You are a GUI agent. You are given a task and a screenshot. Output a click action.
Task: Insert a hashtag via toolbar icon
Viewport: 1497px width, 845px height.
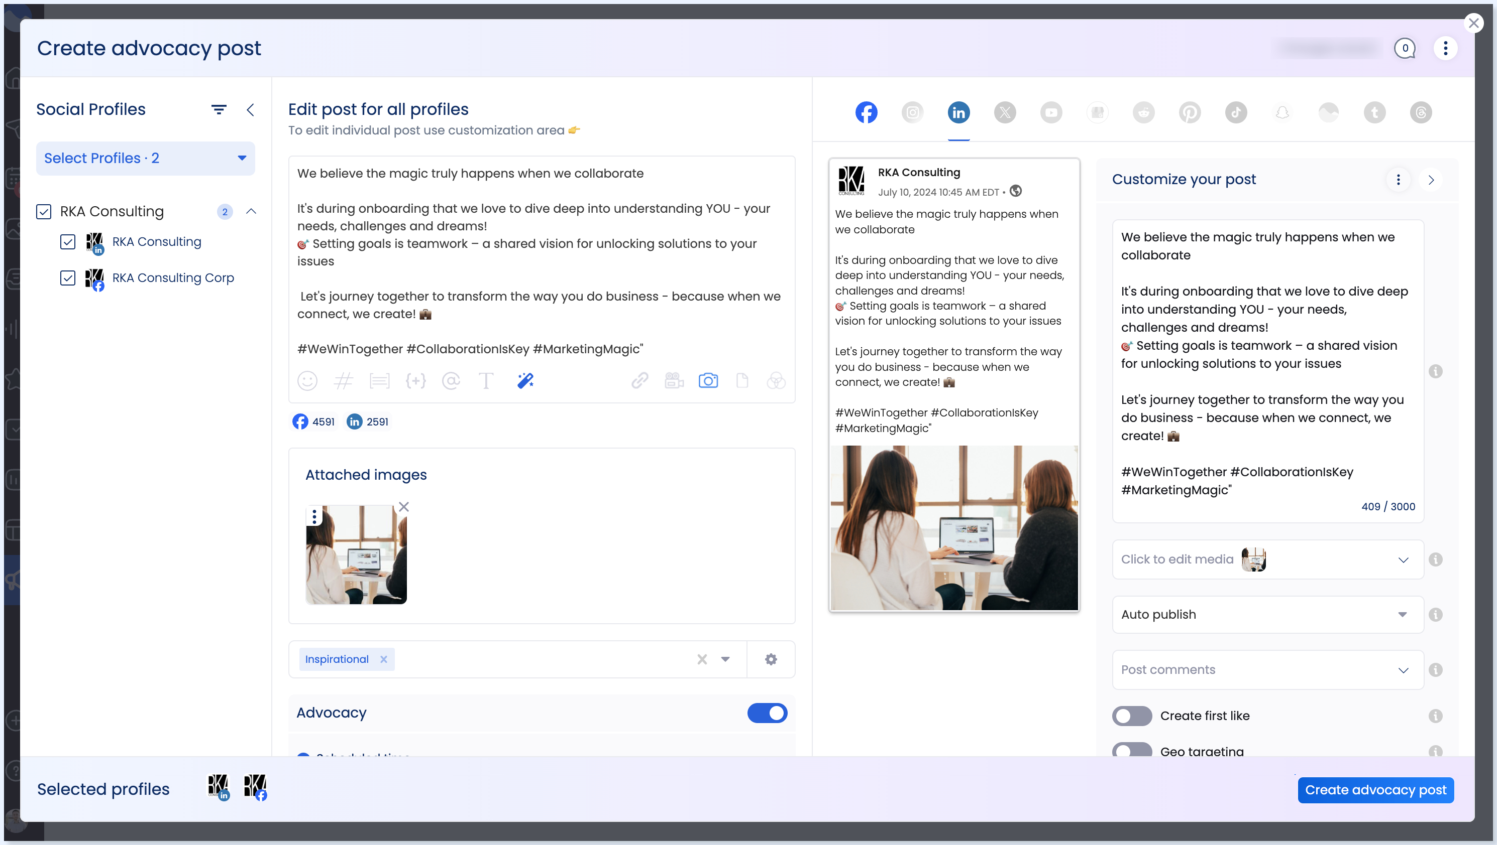pos(344,381)
